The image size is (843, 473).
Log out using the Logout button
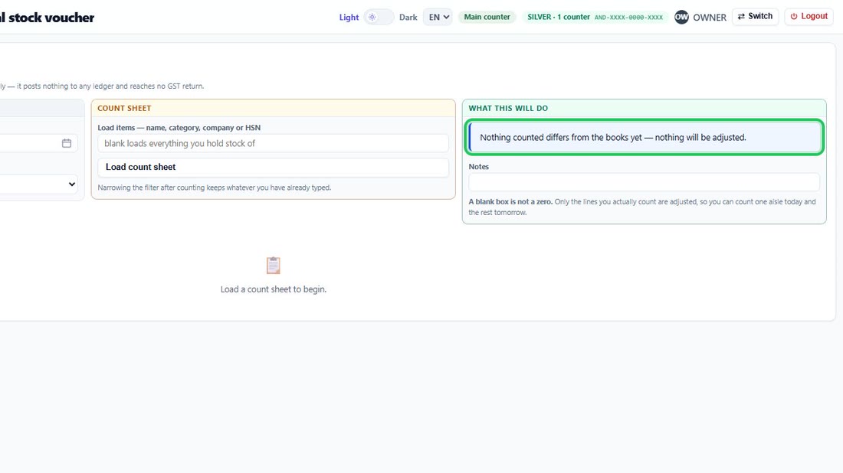(x=809, y=16)
